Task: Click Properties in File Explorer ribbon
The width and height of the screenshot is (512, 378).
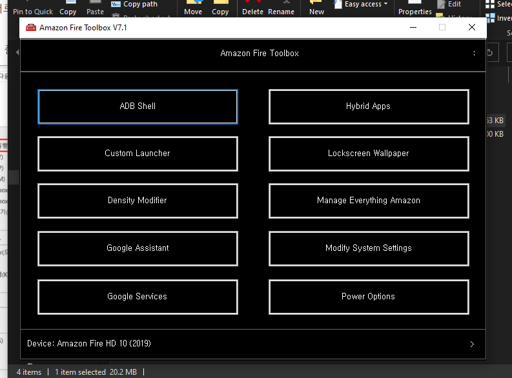Action: tap(415, 8)
